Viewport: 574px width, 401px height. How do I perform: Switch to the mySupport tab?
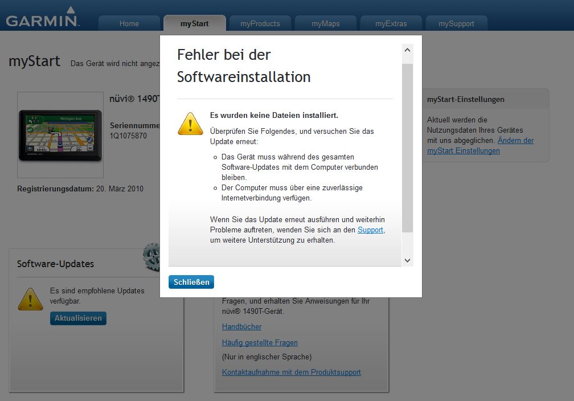pyautogui.click(x=456, y=24)
